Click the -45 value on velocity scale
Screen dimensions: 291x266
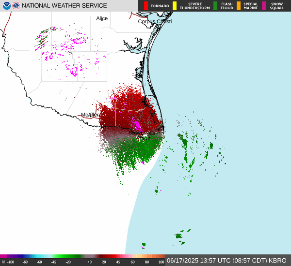54,262
